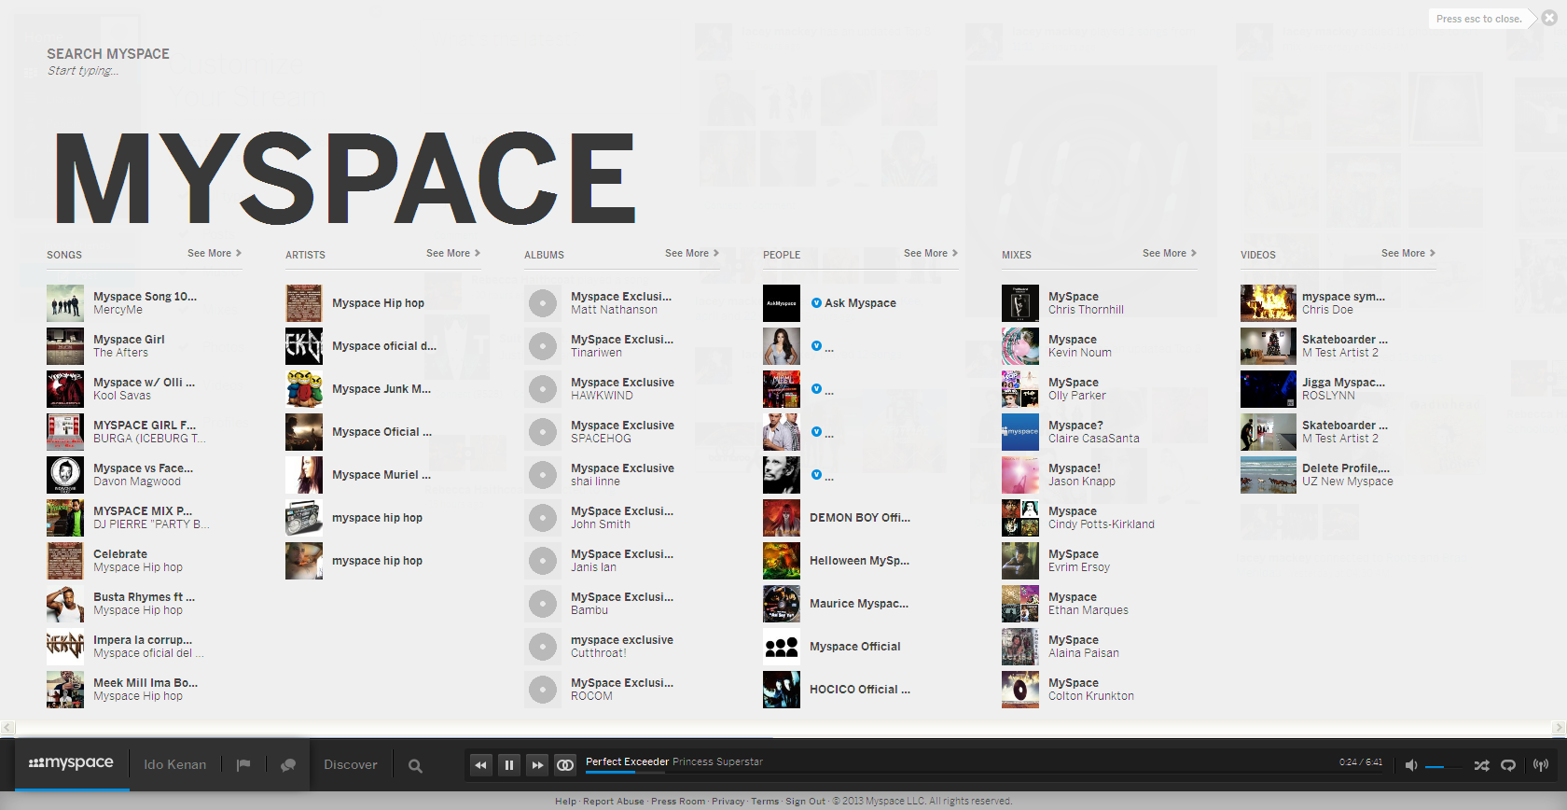Image resolution: width=1567 pixels, height=810 pixels.
Task: Click the Myspace Muriel artist thumbnail
Action: 304,475
